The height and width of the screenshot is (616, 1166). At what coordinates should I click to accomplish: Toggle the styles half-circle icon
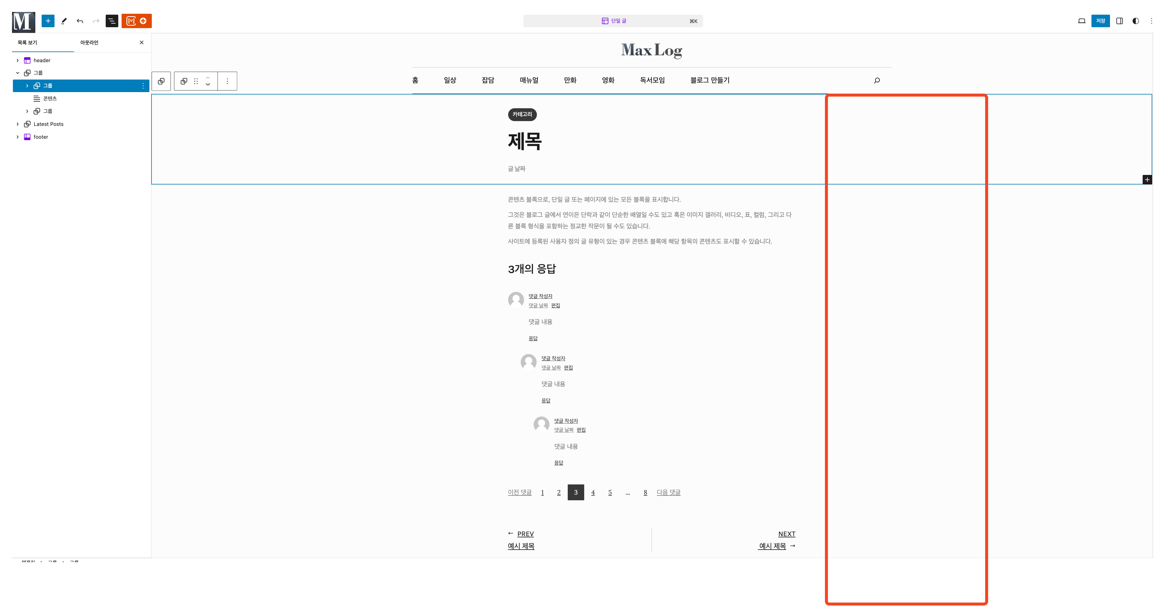tap(1136, 21)
